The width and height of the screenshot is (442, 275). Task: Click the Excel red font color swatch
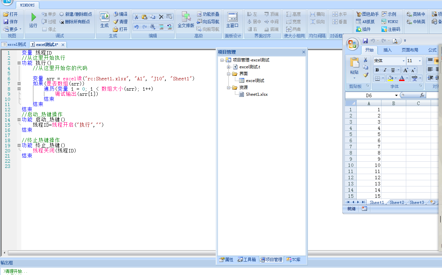401,78
